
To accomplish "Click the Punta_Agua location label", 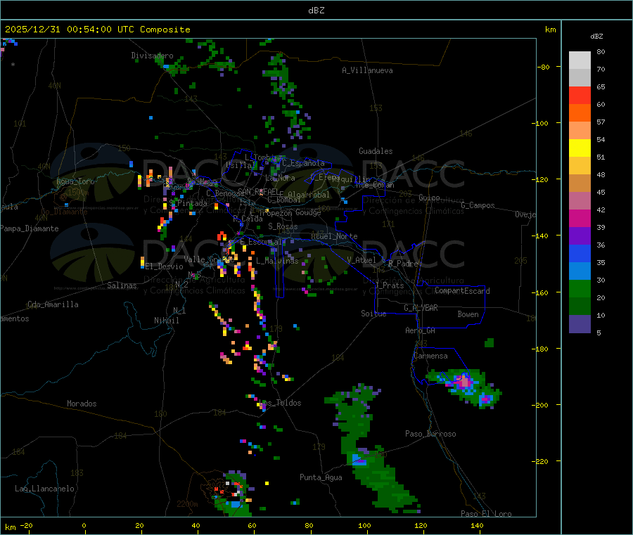I will point(321,477).
